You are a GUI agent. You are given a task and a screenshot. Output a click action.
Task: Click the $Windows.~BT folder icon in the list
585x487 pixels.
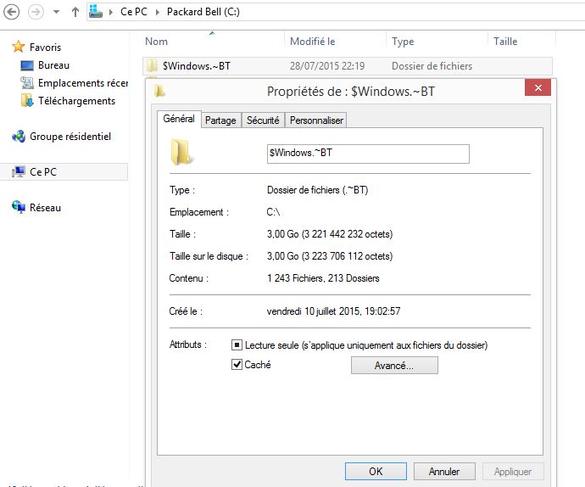152,65
